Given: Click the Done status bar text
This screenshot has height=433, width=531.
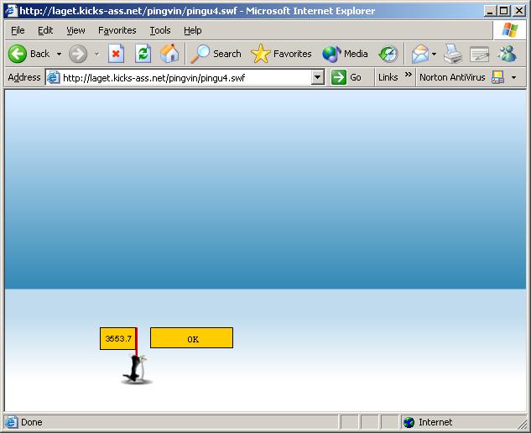Looking at the screenshot, I should 32,422.
